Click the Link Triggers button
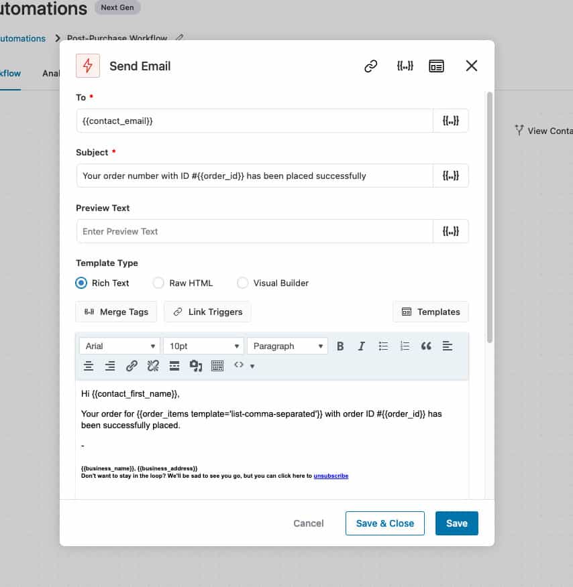573x587 pixels. click(x=207, y=312)
